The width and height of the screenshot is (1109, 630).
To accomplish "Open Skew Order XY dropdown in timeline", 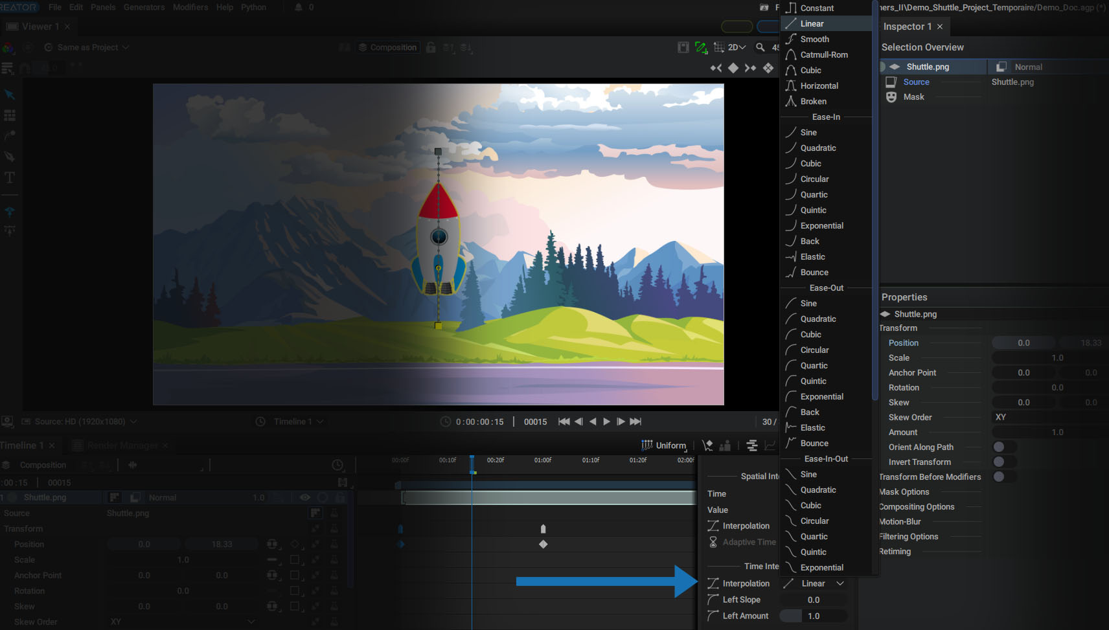I will (x=183, y=622).
